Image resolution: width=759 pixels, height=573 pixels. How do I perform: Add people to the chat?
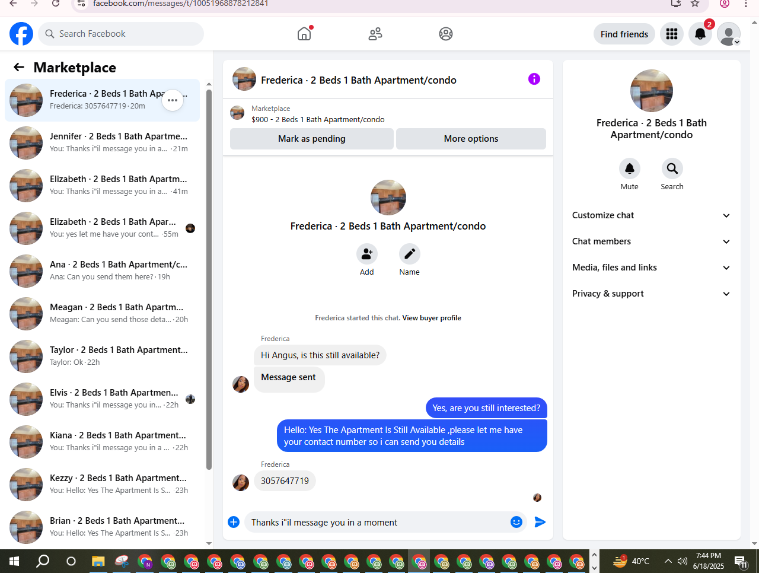tap(367, 254)
